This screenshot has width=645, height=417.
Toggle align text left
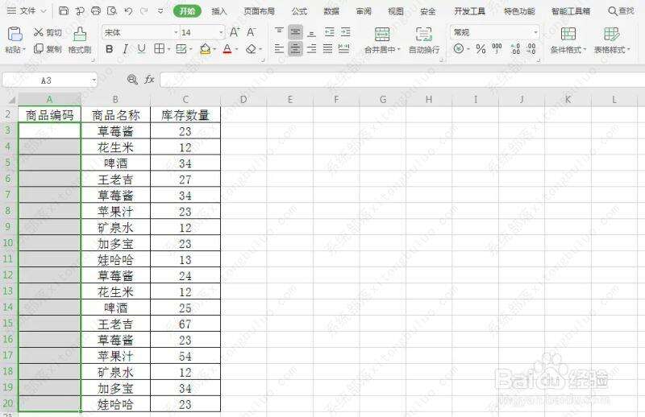pos(279,49)
